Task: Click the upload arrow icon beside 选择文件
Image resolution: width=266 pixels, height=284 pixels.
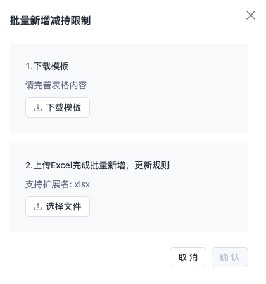Action: (38, 206)
